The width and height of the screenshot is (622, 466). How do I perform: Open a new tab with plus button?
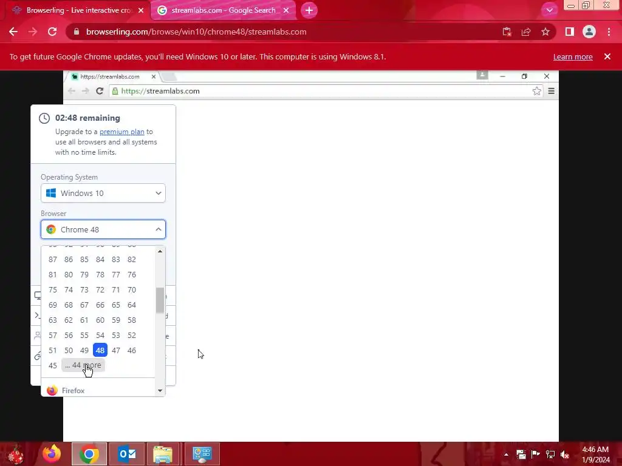309,10
